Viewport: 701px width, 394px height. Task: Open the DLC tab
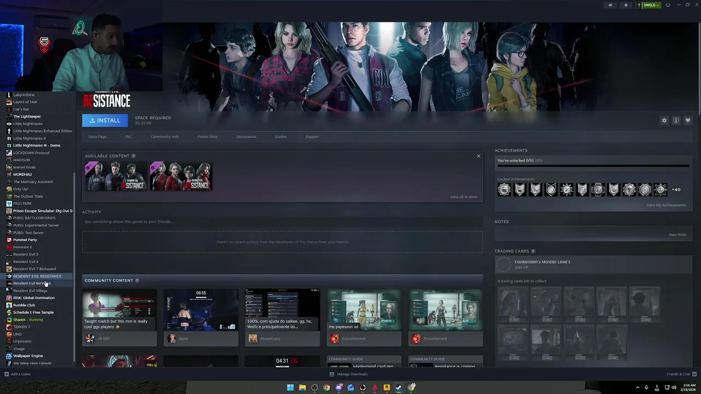tap(129, 137)
